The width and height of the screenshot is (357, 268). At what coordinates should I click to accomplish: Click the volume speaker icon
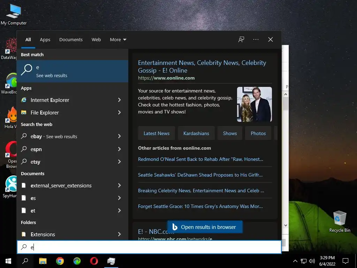312,261
